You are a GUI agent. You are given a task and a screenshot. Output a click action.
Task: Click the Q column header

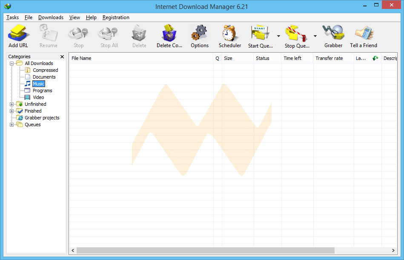[x=218, y=58]
